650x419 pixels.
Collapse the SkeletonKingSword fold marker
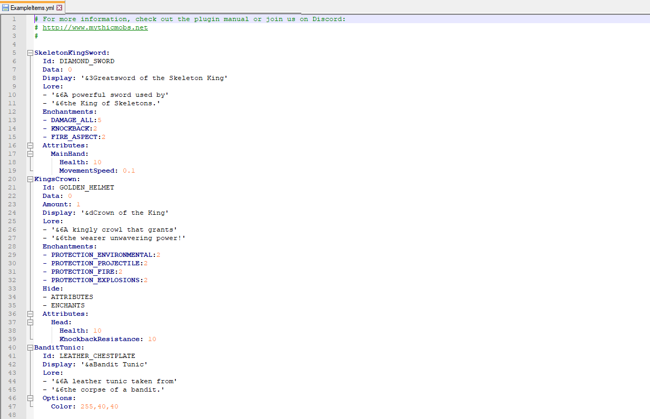tap(30, 53)
